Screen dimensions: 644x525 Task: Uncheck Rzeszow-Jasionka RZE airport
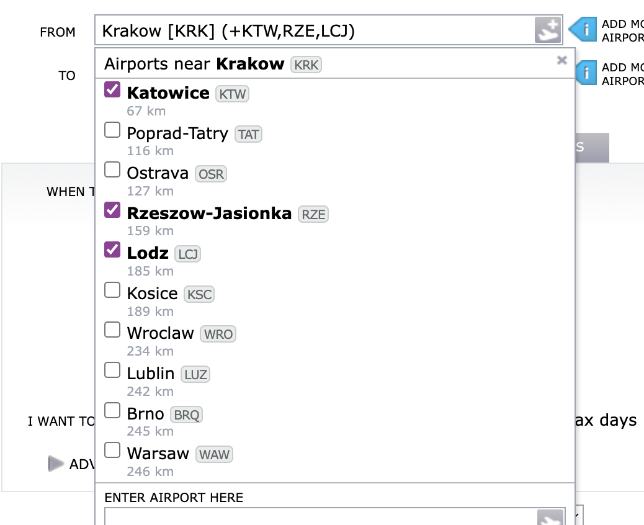click(x=112, y=210)
